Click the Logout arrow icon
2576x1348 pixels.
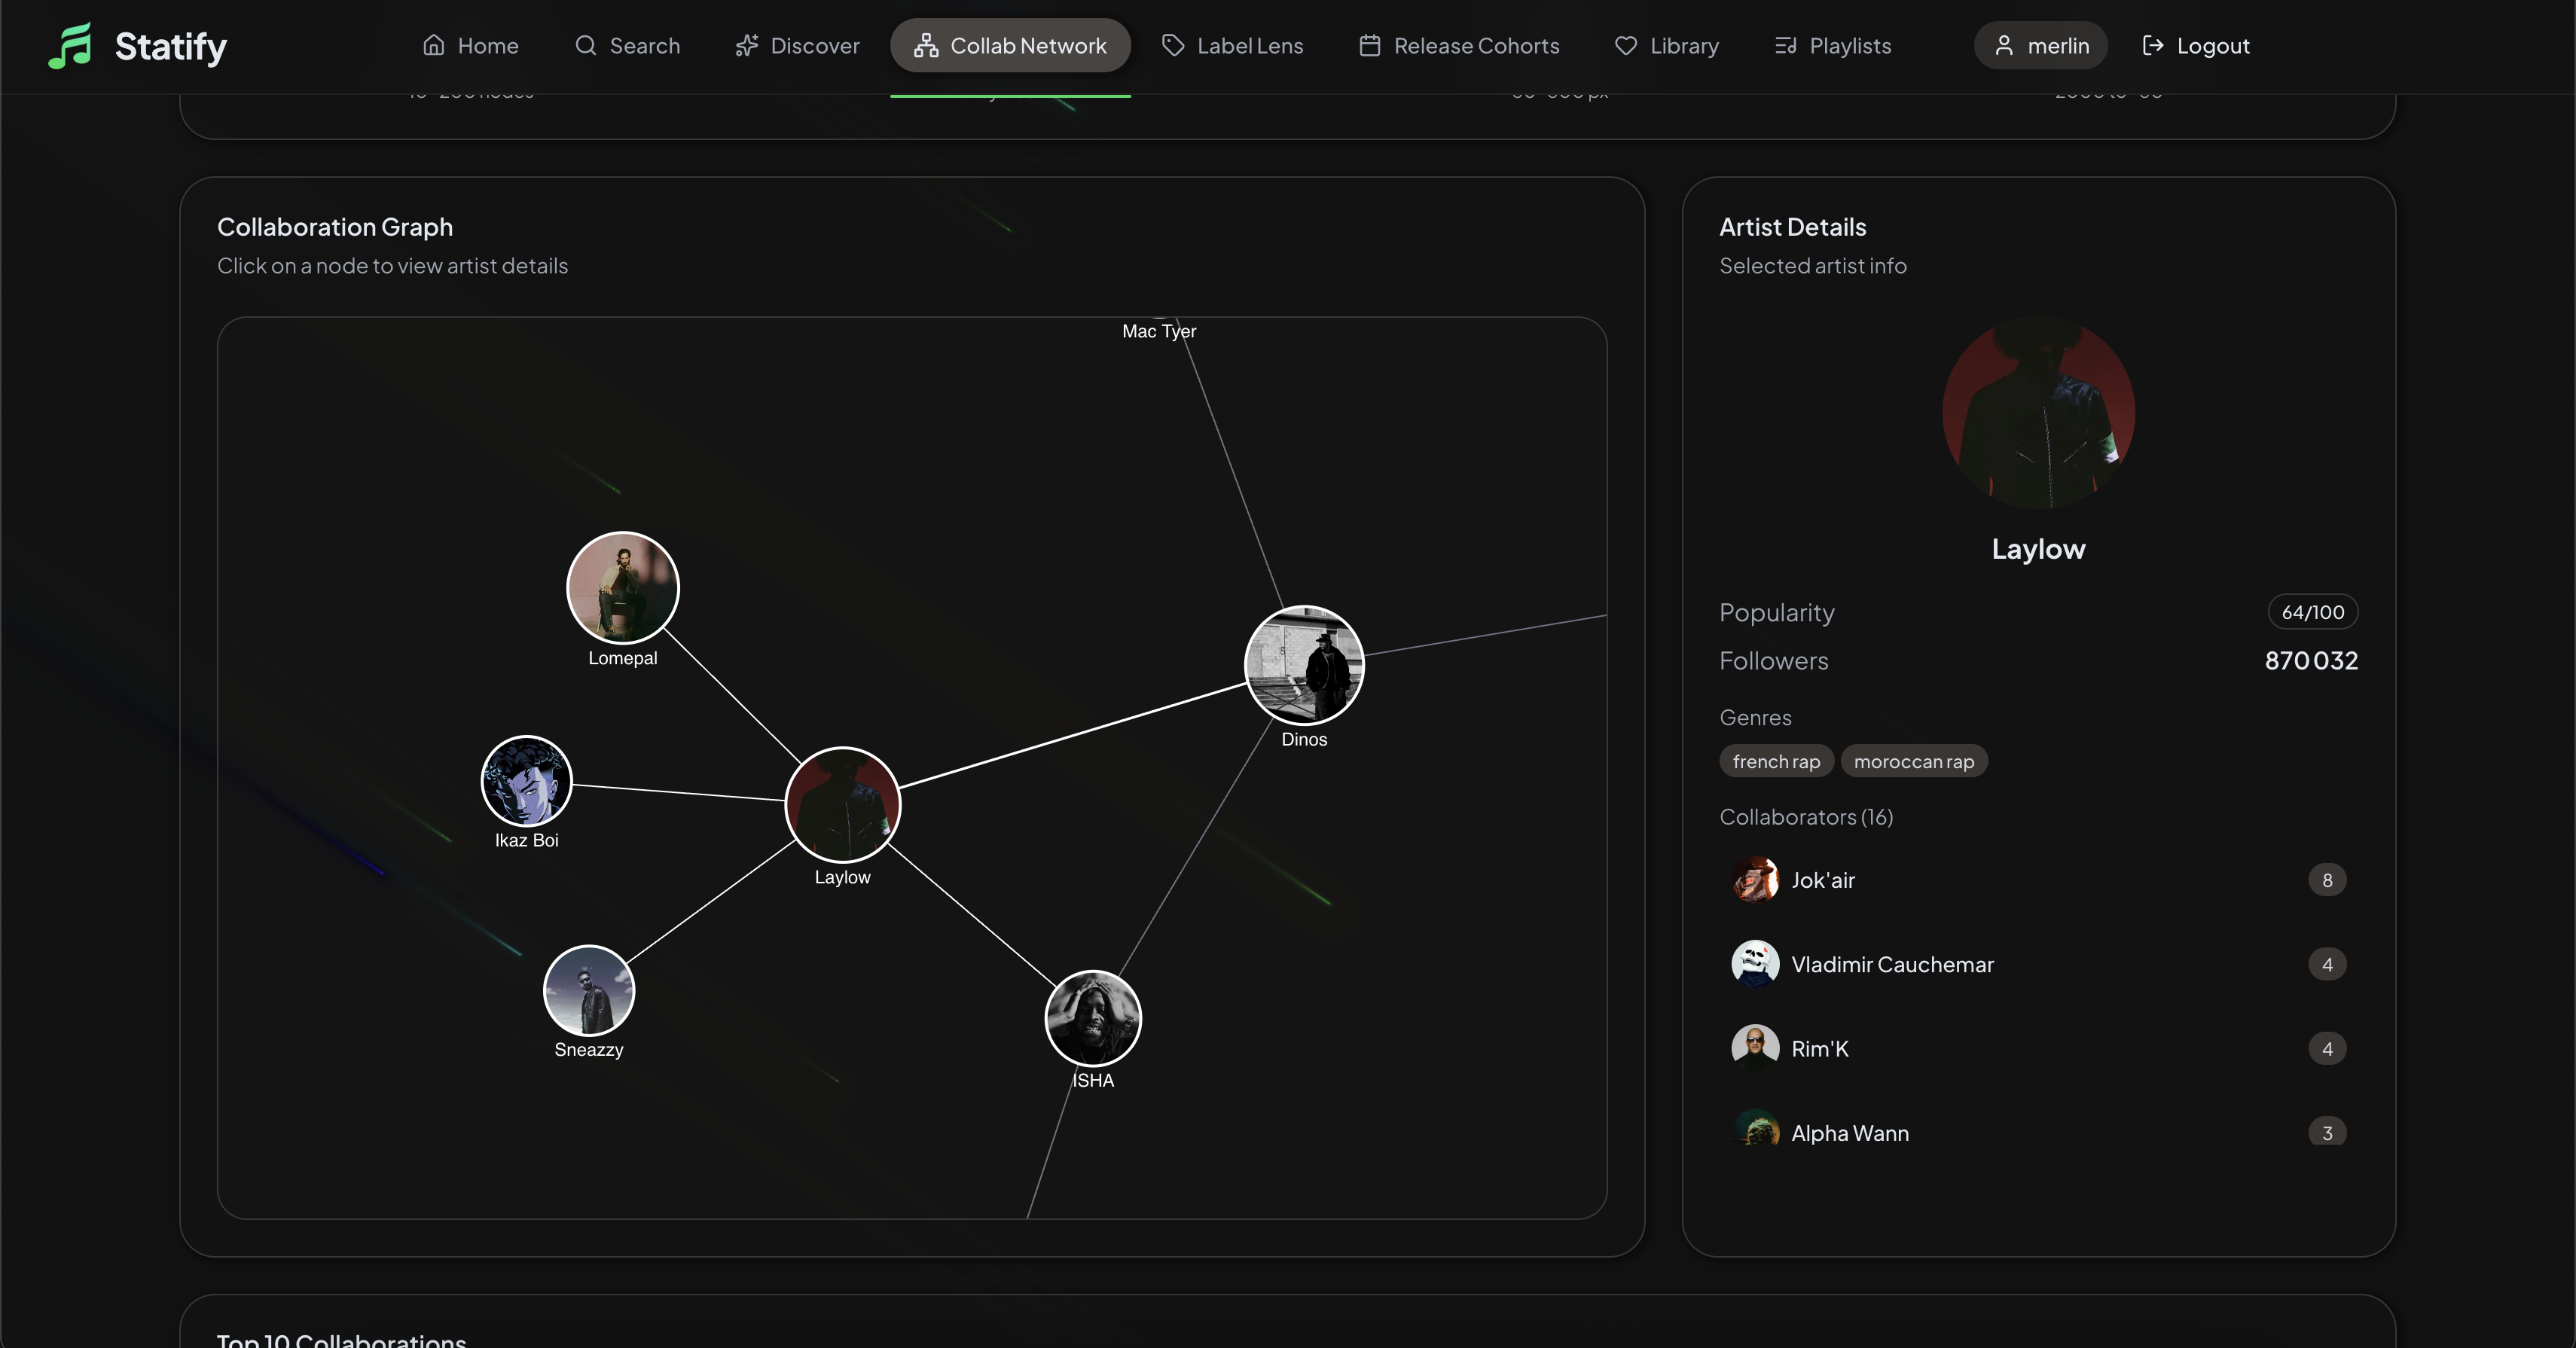(2154, 45)
